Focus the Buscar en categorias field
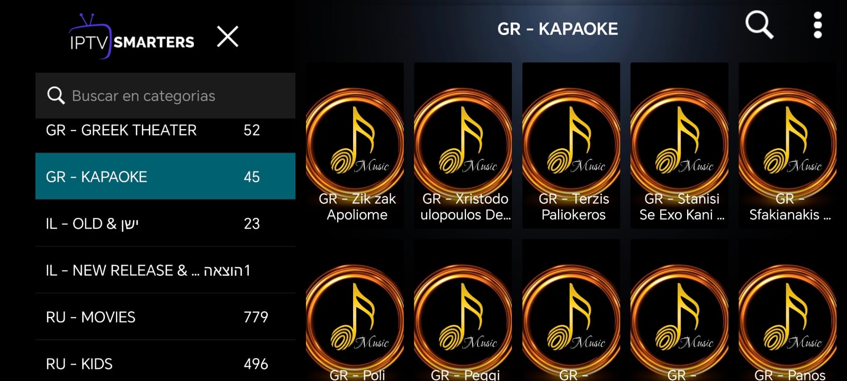Image resolution: width=847 pixels, height=381 pixels. (x=165, y=95)
